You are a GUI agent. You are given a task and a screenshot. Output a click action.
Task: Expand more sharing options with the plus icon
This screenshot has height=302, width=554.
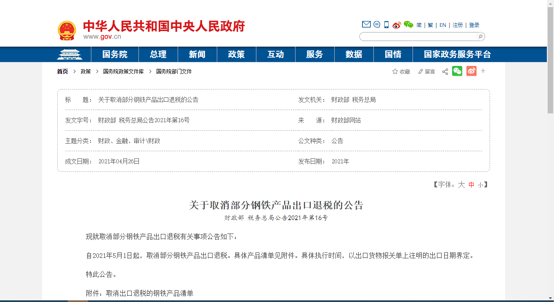point(483,71)
